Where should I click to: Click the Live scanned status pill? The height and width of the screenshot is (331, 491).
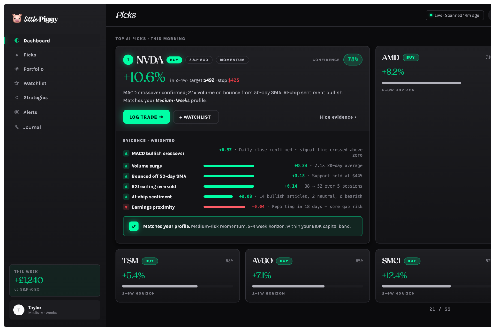click(454, 15)
